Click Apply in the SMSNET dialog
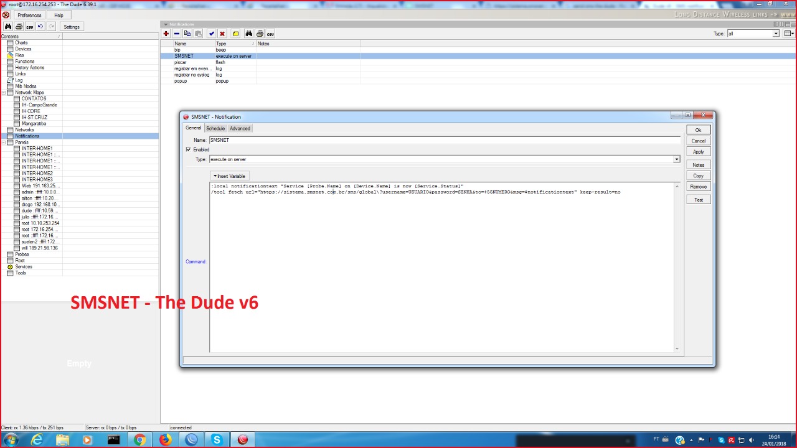The width and height of the screenshot is (797, 448). point(698,152)
